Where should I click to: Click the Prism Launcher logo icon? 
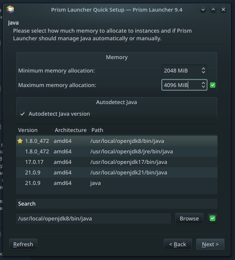(10, 9)
